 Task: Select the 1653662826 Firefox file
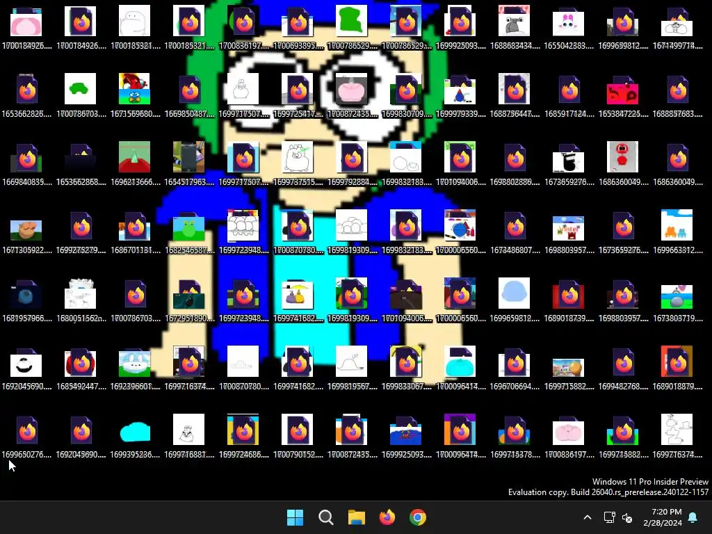tap(27, 89)
